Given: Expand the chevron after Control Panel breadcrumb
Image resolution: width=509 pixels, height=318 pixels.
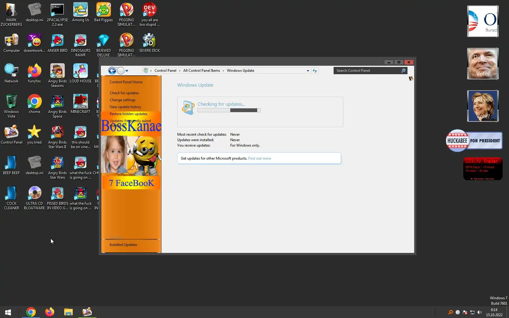Looking at the screenshot, I should click(x=180, y=71).
